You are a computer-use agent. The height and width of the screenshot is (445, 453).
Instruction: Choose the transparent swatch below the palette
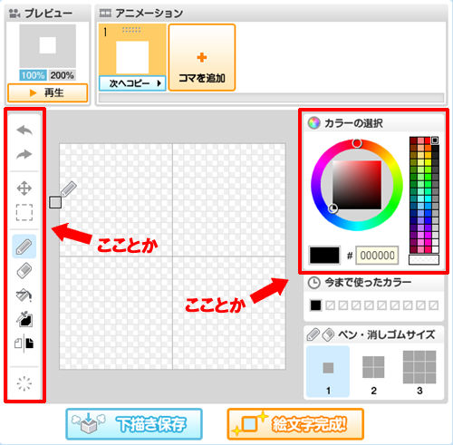point(424,259)
